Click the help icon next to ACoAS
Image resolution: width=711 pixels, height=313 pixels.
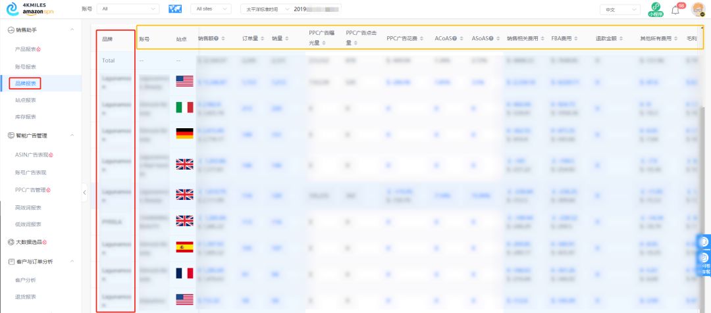(454, 39)
